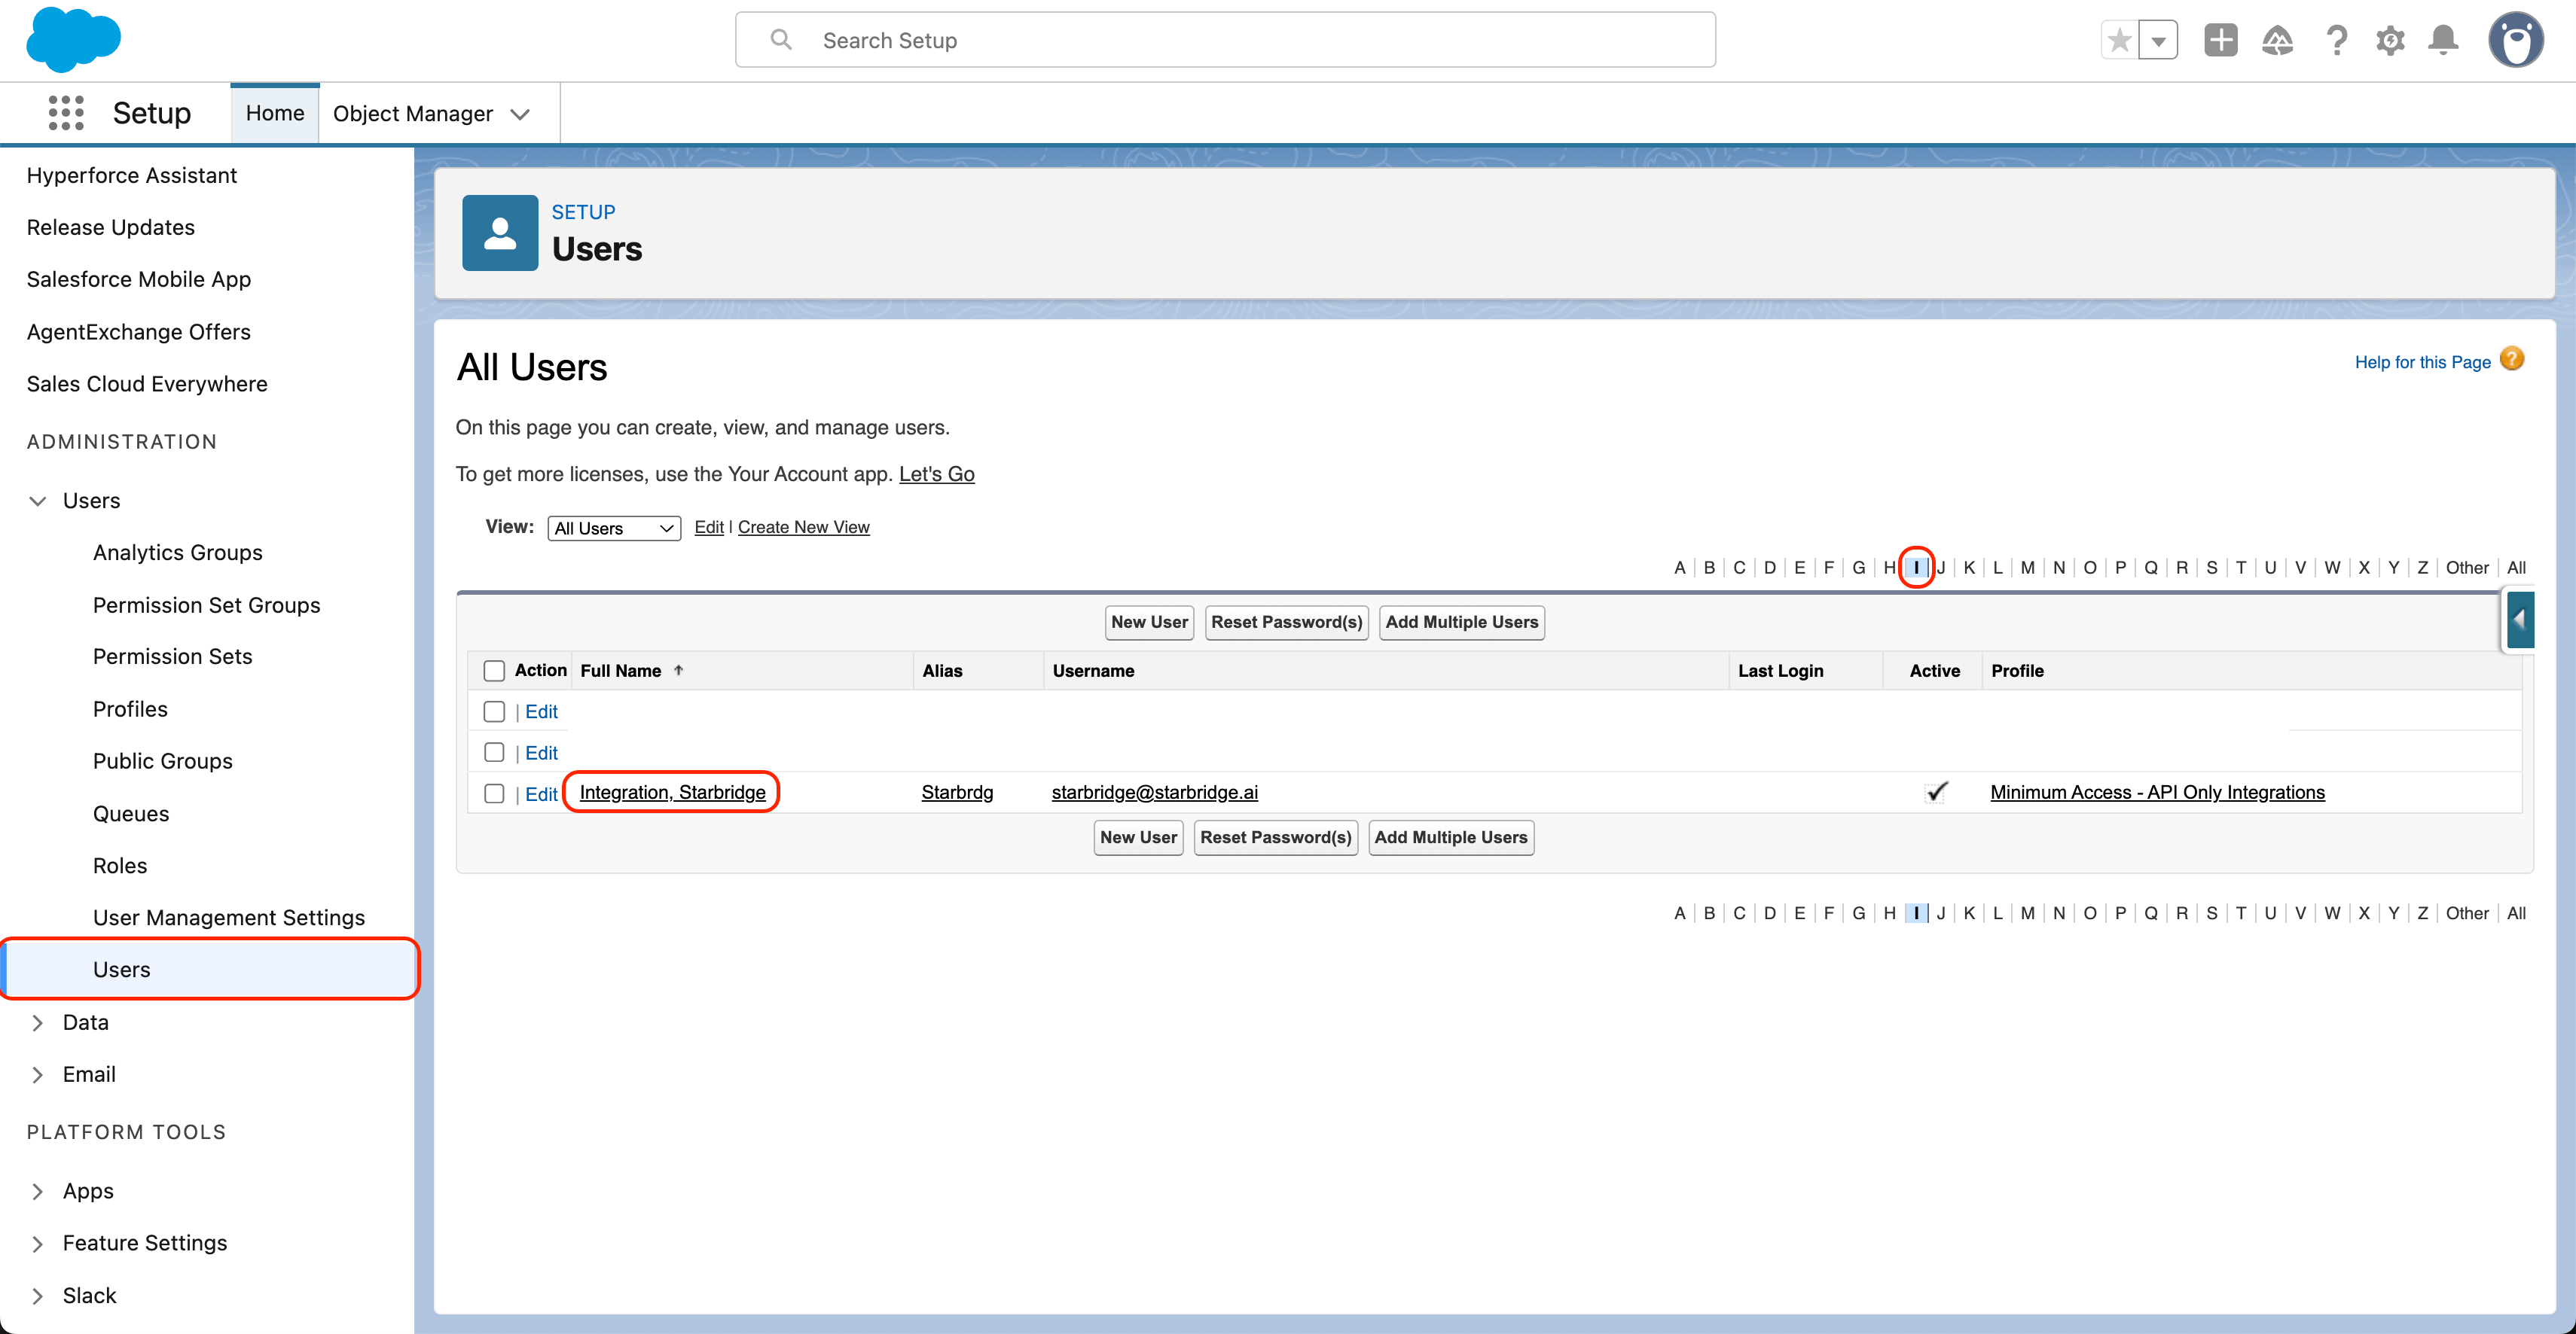Open the help question mark icon

[x=2336, y=40]
